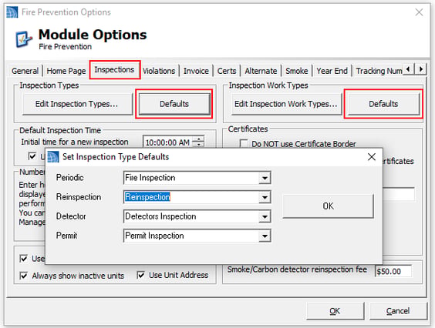
Task: Toggle the Use checkbox above Always show inactive units
Action: (x=24, y=259)
